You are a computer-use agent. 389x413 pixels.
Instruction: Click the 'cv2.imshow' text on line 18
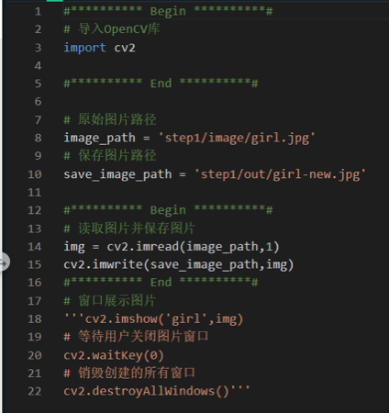tap(121, 319)
